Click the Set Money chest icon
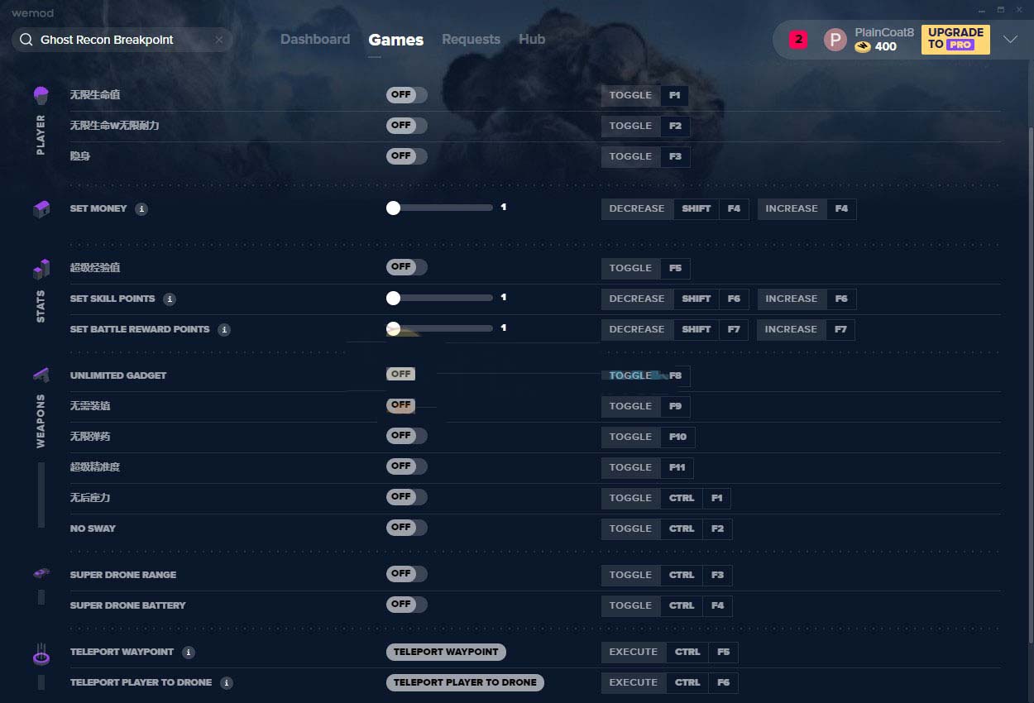Screen dimensions: 1034x703 click(41, 209)
